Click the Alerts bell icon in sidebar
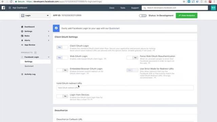The height and width of the screenshot is (122, 217). point(22,40)
